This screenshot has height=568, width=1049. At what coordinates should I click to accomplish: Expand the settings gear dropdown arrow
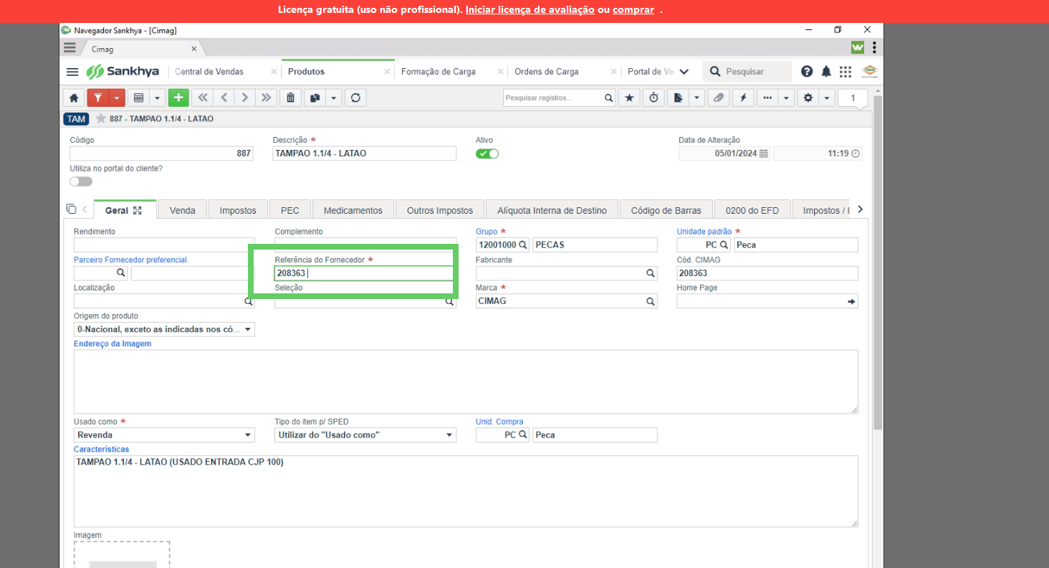point(827,98)
